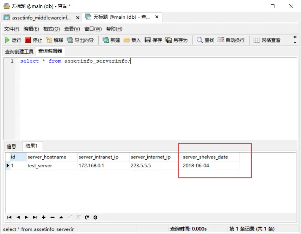
Task: Click the stop loading circle-slash icon
Action: coord(95,217)
